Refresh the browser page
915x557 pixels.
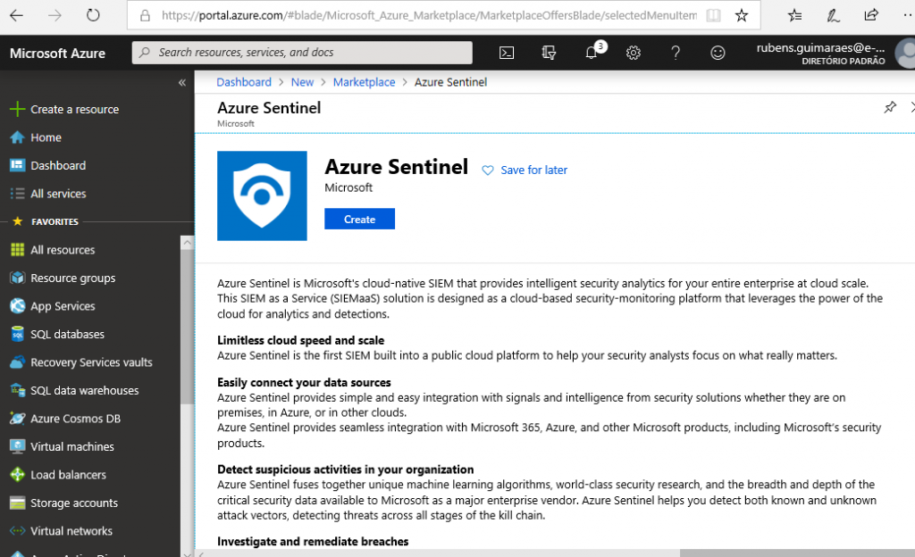point(93,15)
